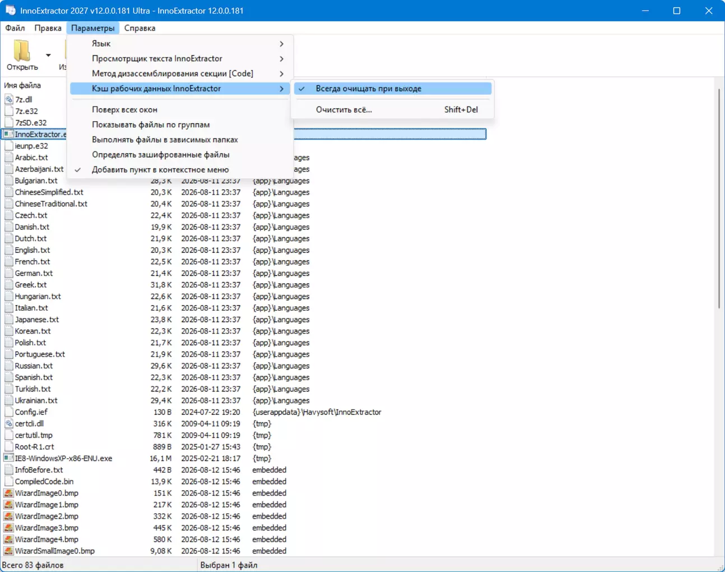Click the Russian.txt file icon
This screenshot has height=572, width=725.
8,366
